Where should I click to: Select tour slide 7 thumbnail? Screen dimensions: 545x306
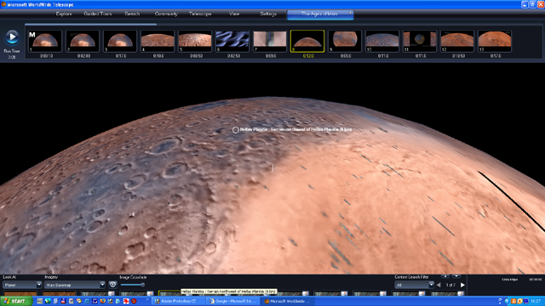270,42
